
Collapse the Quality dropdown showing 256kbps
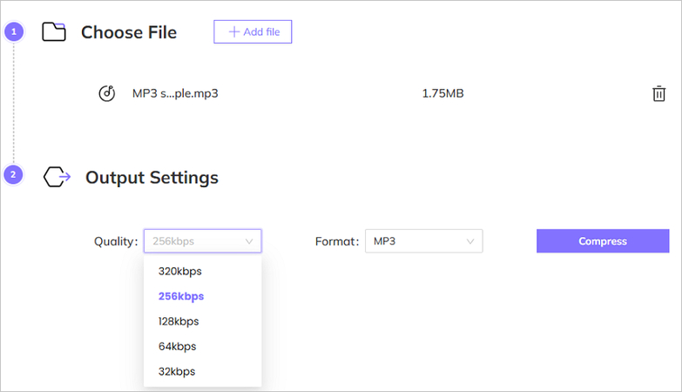pos(203,241)
